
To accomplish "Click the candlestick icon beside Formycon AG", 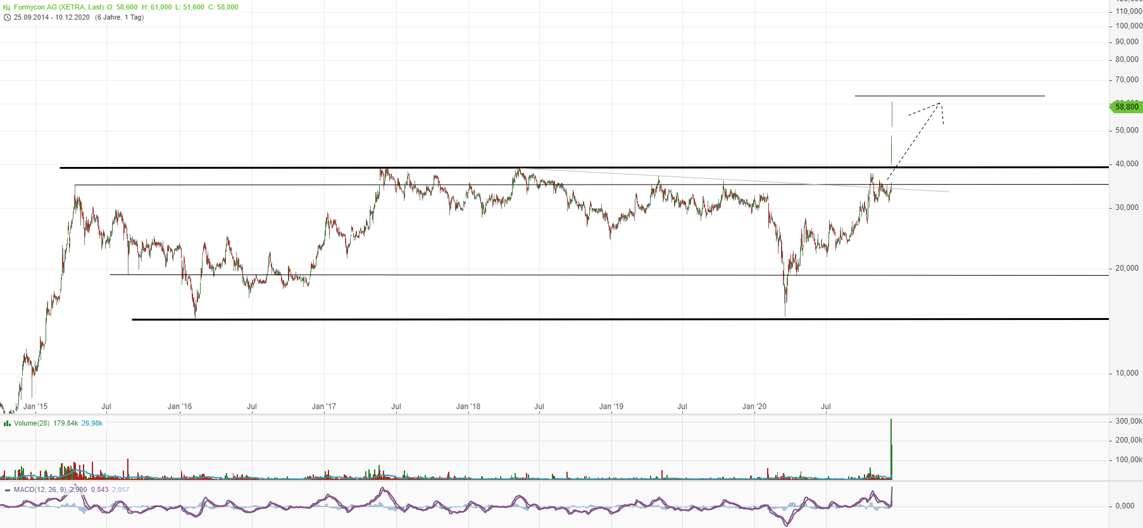I will pos(7,8).
